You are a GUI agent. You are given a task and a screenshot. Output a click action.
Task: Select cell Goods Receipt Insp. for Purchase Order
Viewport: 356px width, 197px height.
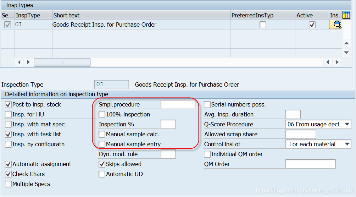click(x=141, y=24)
